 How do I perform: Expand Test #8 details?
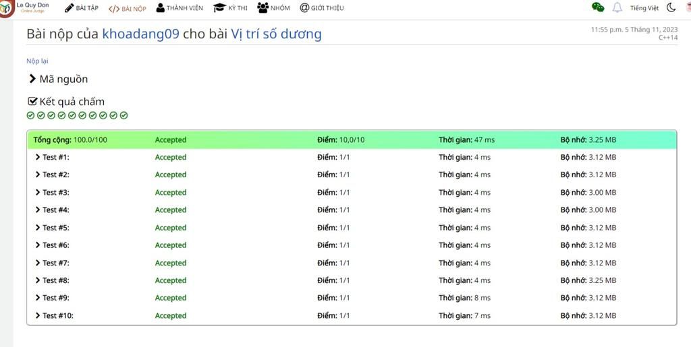[52, 280]
